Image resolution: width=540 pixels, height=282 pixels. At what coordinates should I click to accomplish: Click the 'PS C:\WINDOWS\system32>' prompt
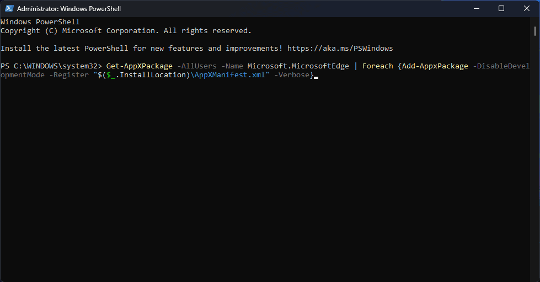[x=51, y=66]
